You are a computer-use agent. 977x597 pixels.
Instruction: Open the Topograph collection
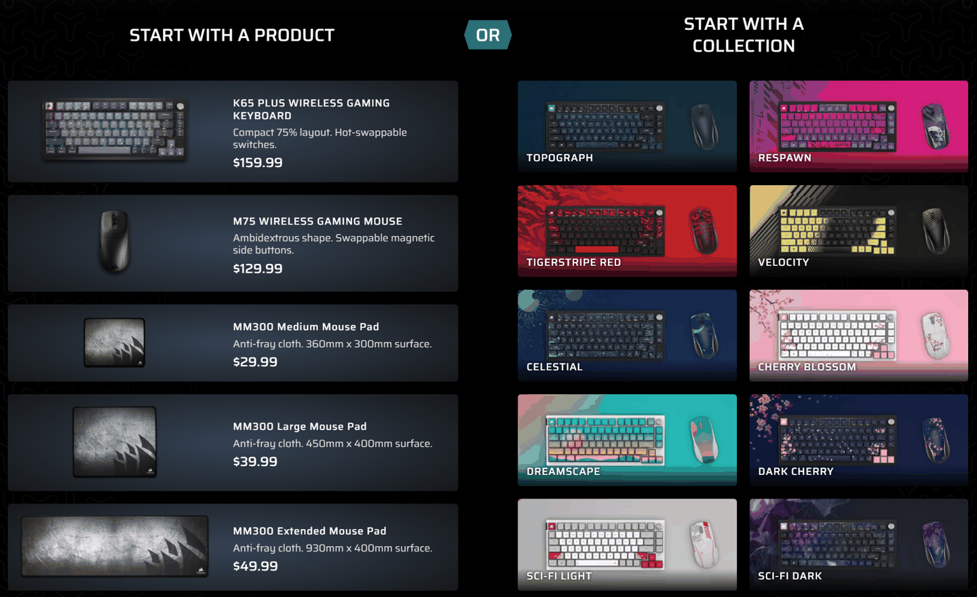coord(627,126)
